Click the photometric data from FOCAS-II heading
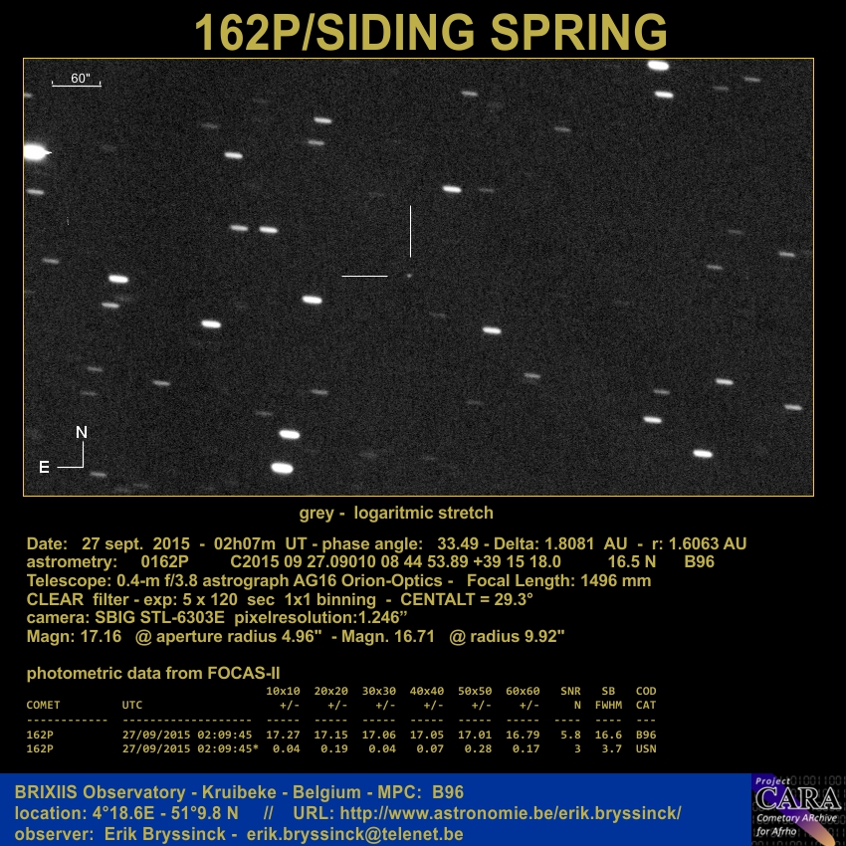Screen dimensions: 846x846 [x=153, y=674]
